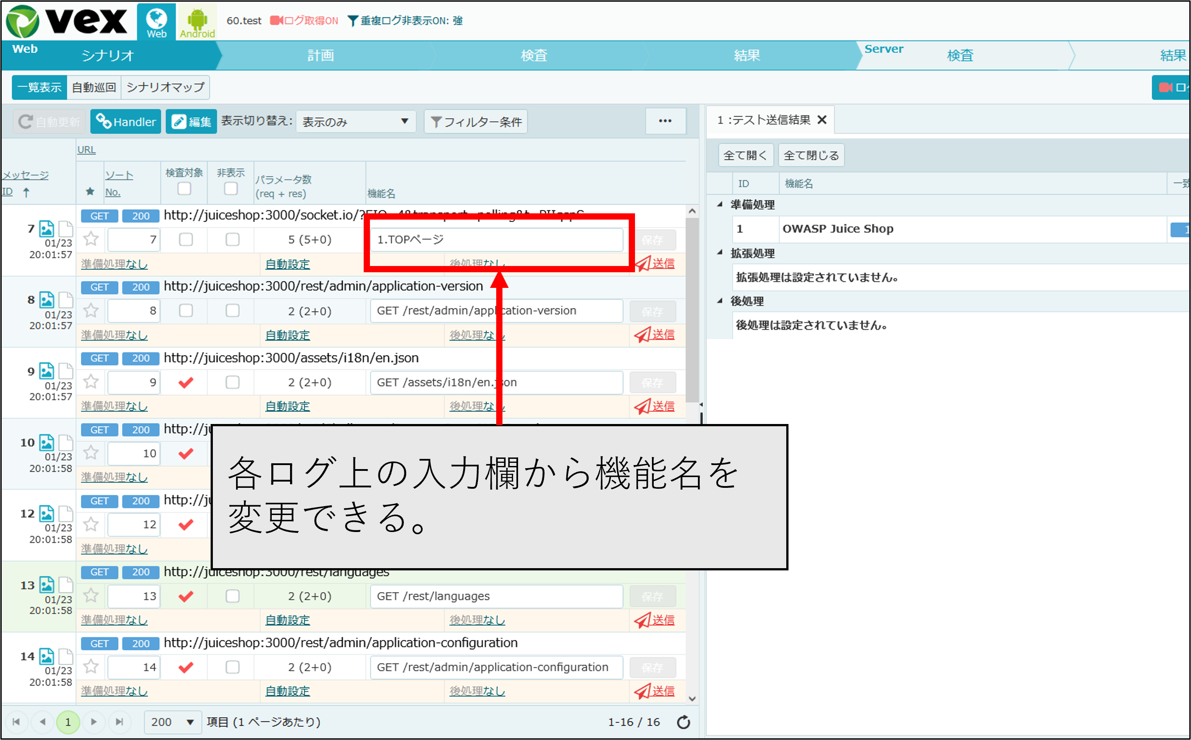Click the Handler button

[126, 121]
